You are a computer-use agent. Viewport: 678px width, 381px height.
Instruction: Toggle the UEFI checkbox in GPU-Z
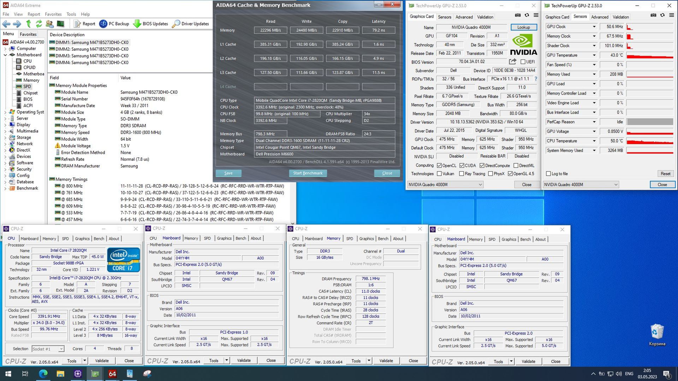coord(523,62)
